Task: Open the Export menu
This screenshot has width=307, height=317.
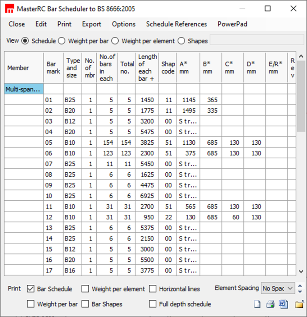Action: [x=92, y=24]
